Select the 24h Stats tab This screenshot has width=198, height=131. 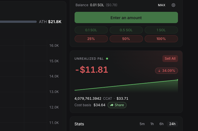pyautogui.click(x=172, y=124)
